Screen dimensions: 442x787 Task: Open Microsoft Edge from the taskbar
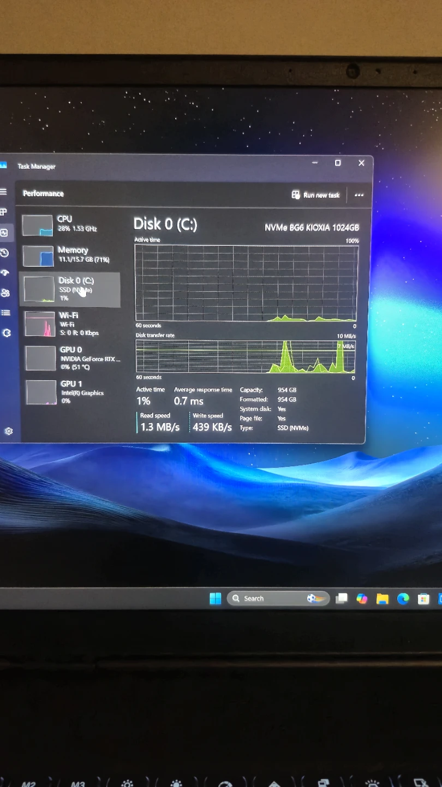click(403, 599)
